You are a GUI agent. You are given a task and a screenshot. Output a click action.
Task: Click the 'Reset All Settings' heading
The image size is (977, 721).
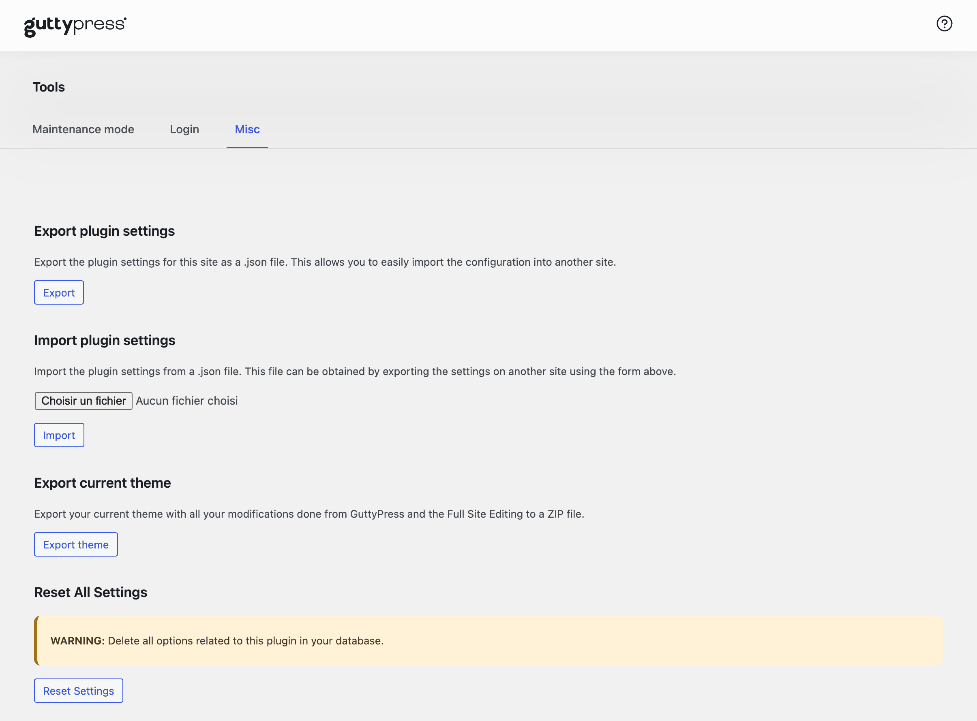click(91, 592)
